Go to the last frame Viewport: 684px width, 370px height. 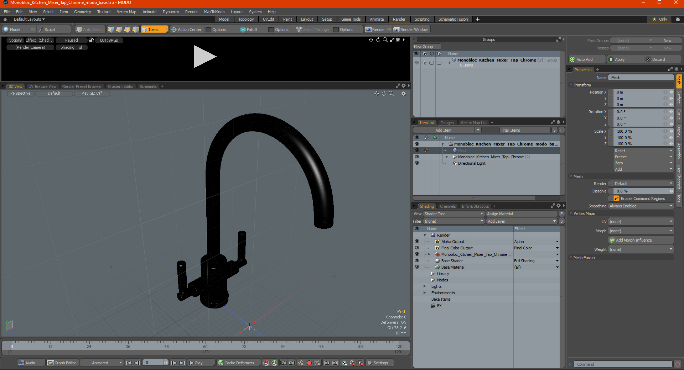(x=182, y=363)
